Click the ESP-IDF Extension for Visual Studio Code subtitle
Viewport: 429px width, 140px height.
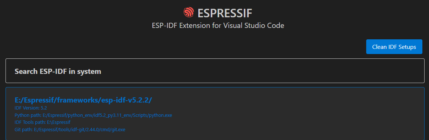[x=218, y=26]
